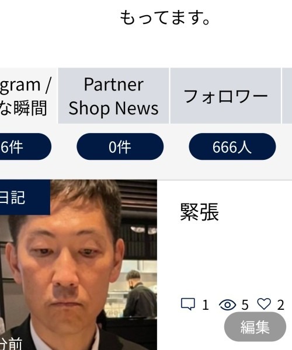This screenshot has width=292, height=350.
Task: Click the comment count number 1
Action: [206, 305]
